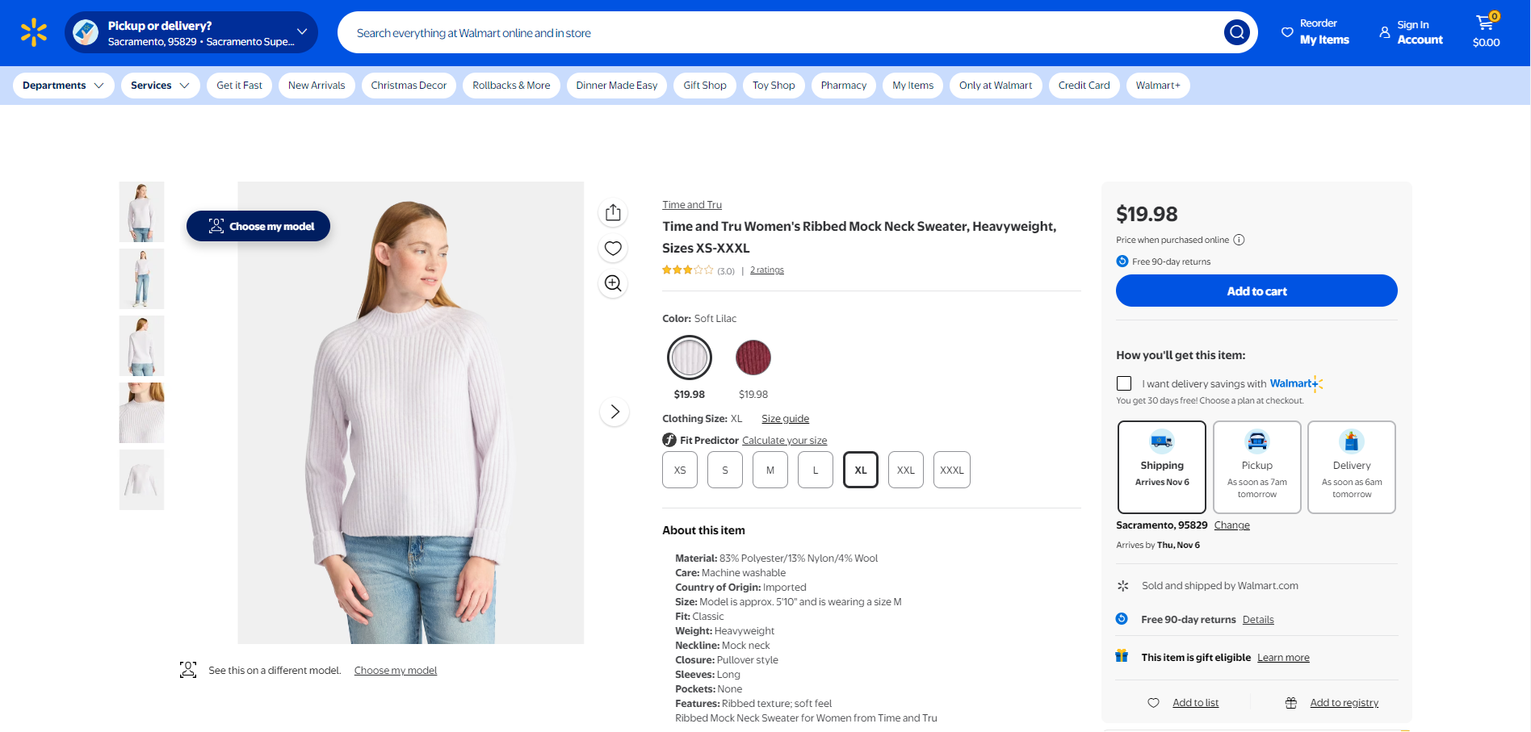1531x732 pixels.
Task: Go to the Pharmacy nav item
Action: 843,86
